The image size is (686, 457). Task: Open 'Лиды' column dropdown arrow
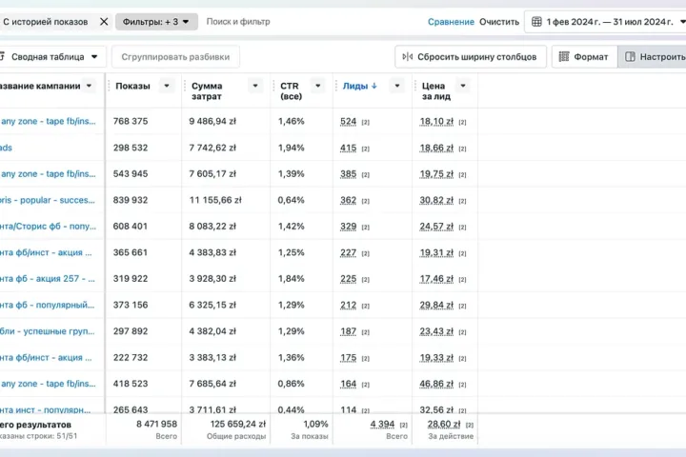click(x=397, y=86)
